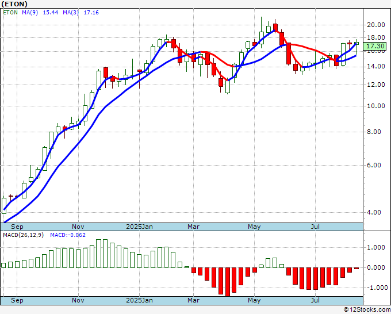Click the 4.00 price axis label
Screen dimensions: 391x314
(x=374, y=212)
